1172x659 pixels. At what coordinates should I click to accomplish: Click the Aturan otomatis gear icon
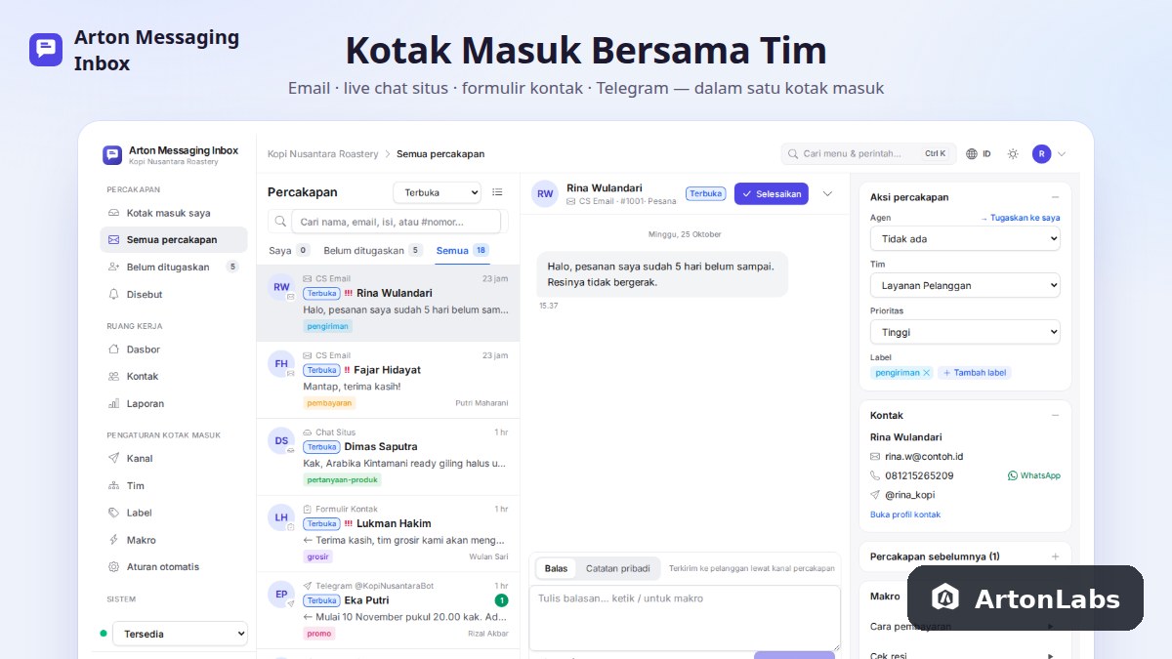coord(114,566)
